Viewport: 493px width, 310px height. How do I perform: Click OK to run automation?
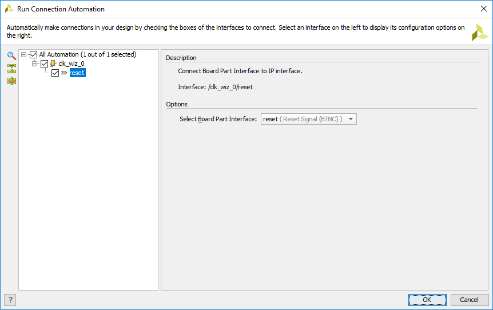pos(427,300)
